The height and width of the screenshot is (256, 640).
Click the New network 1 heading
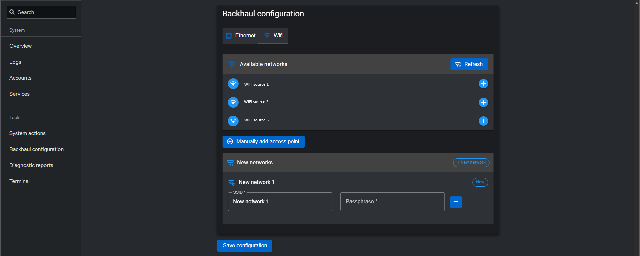point(256,182)
